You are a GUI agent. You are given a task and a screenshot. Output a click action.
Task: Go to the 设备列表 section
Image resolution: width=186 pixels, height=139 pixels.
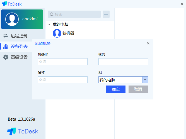point(19,47)
